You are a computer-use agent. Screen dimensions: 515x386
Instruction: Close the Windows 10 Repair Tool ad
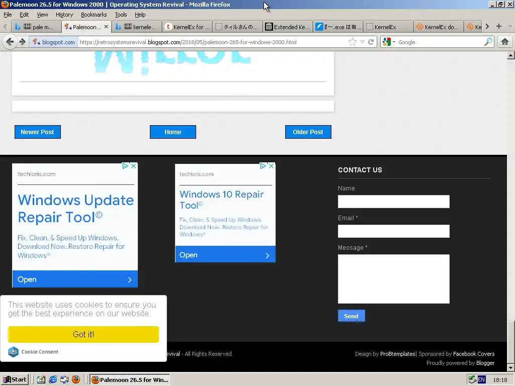coord(271,166)
